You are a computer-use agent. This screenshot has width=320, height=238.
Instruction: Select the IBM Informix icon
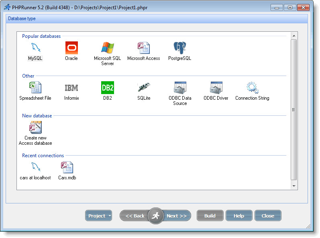click(x=71, y=88)
